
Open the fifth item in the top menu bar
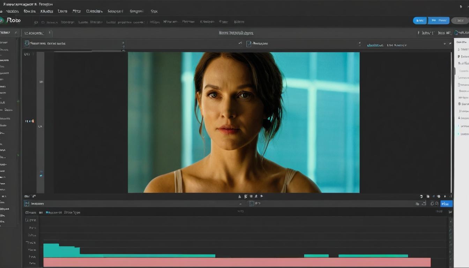pyautogui.click(x=76, y=11)
